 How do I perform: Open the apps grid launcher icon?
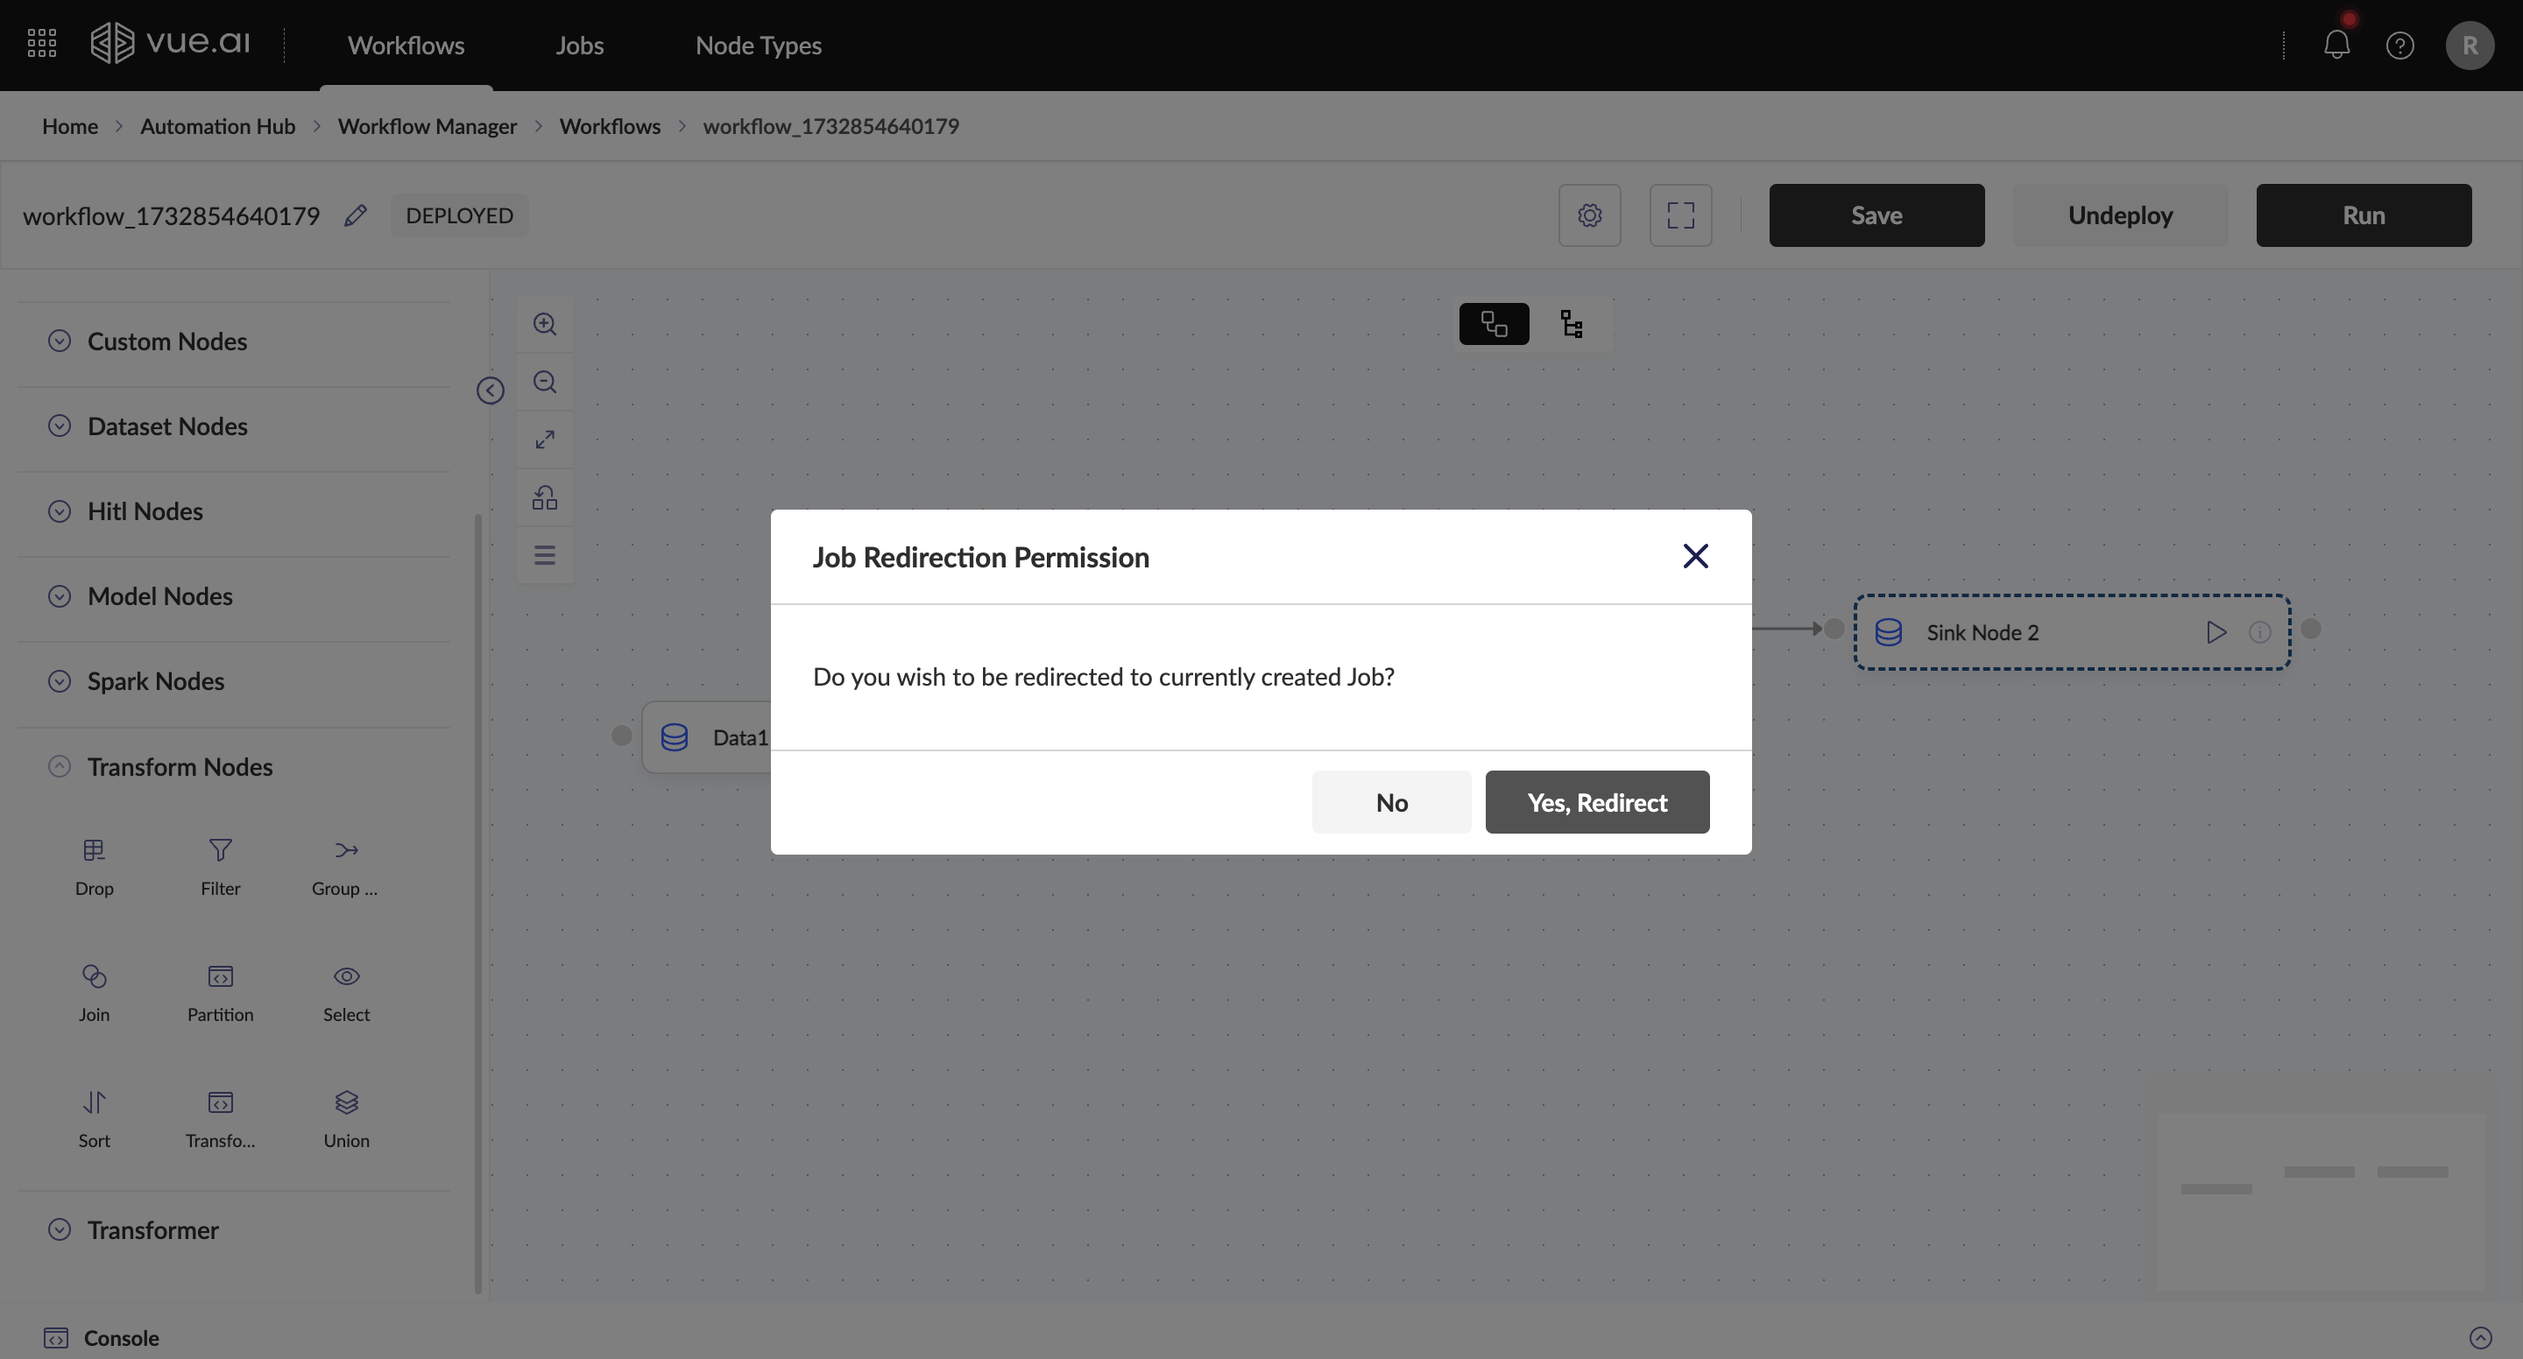[41, 43]
